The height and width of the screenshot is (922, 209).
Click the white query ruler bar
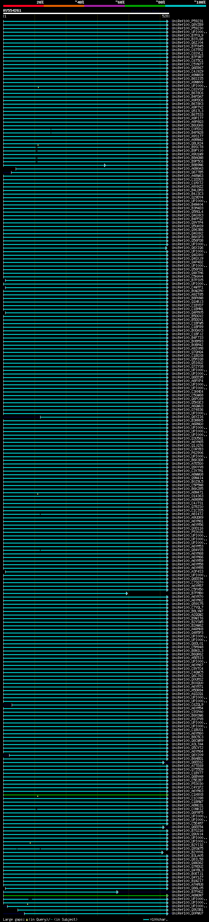(x=86, y=14)
